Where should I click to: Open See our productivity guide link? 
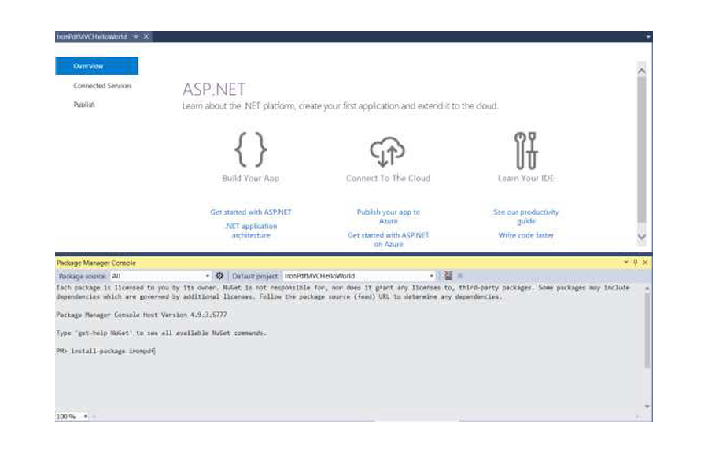click(x=526, y=216)
